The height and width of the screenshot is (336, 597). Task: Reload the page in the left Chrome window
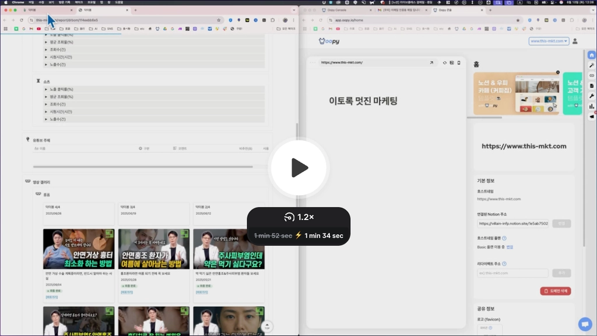[22, 20]
